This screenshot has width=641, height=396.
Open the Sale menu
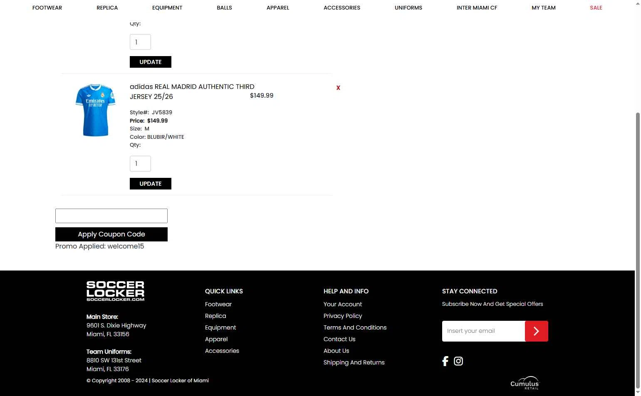pyautogui.click(x=596, y=7)
